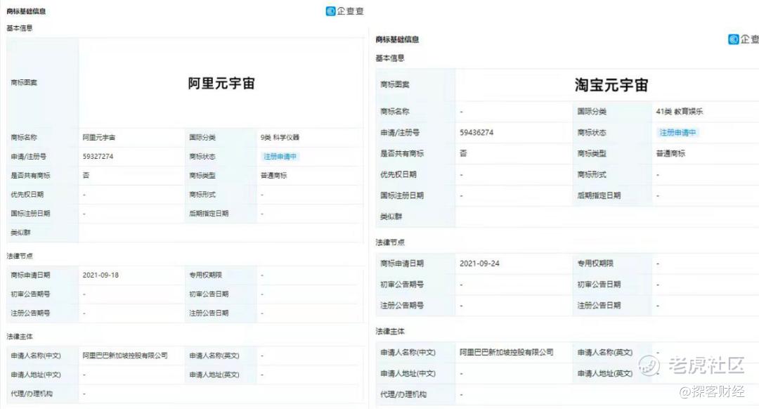
Task: Select the large 淘宝元宇宙 trademark image text
Action: [x=611, y=85]
